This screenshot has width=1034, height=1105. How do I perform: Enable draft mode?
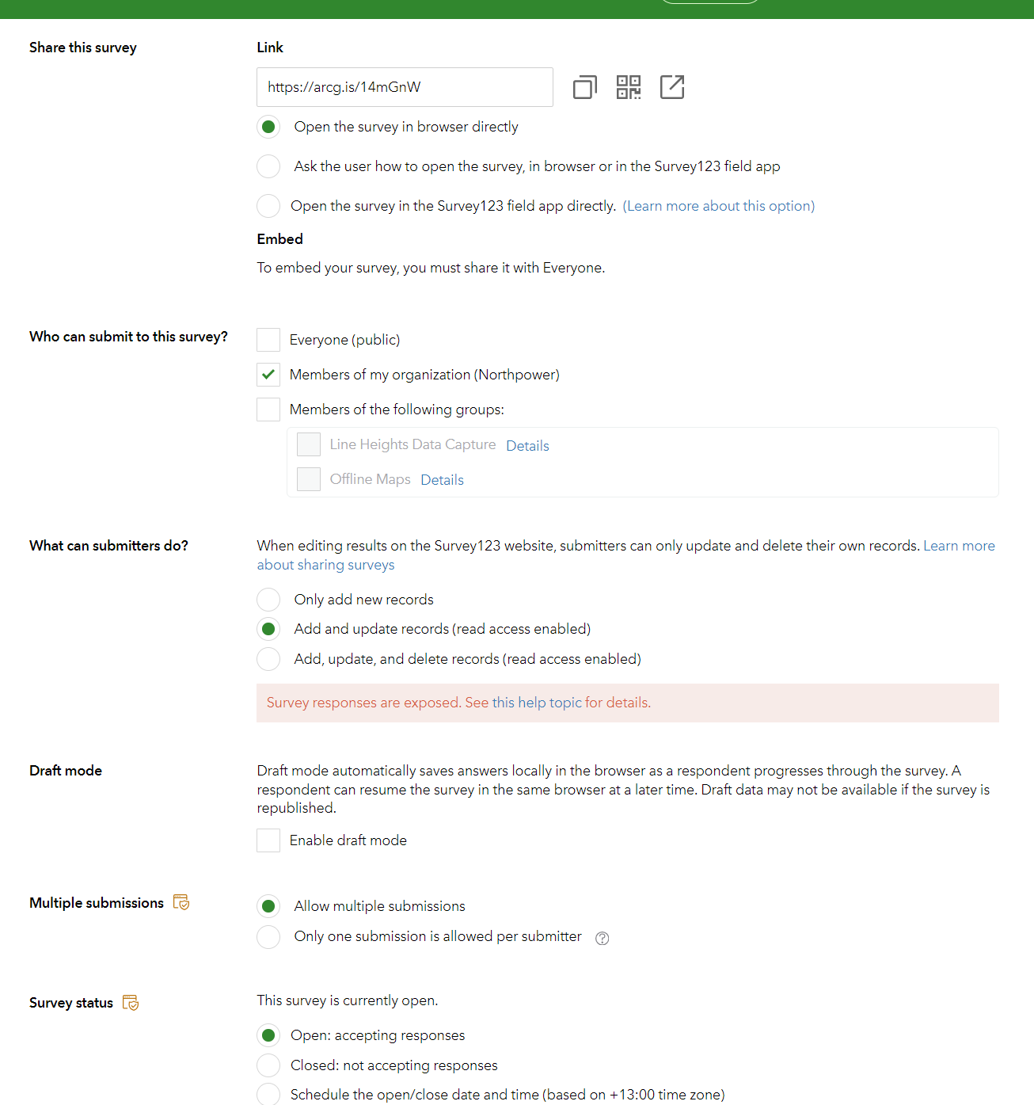click(x=268, y=840)
